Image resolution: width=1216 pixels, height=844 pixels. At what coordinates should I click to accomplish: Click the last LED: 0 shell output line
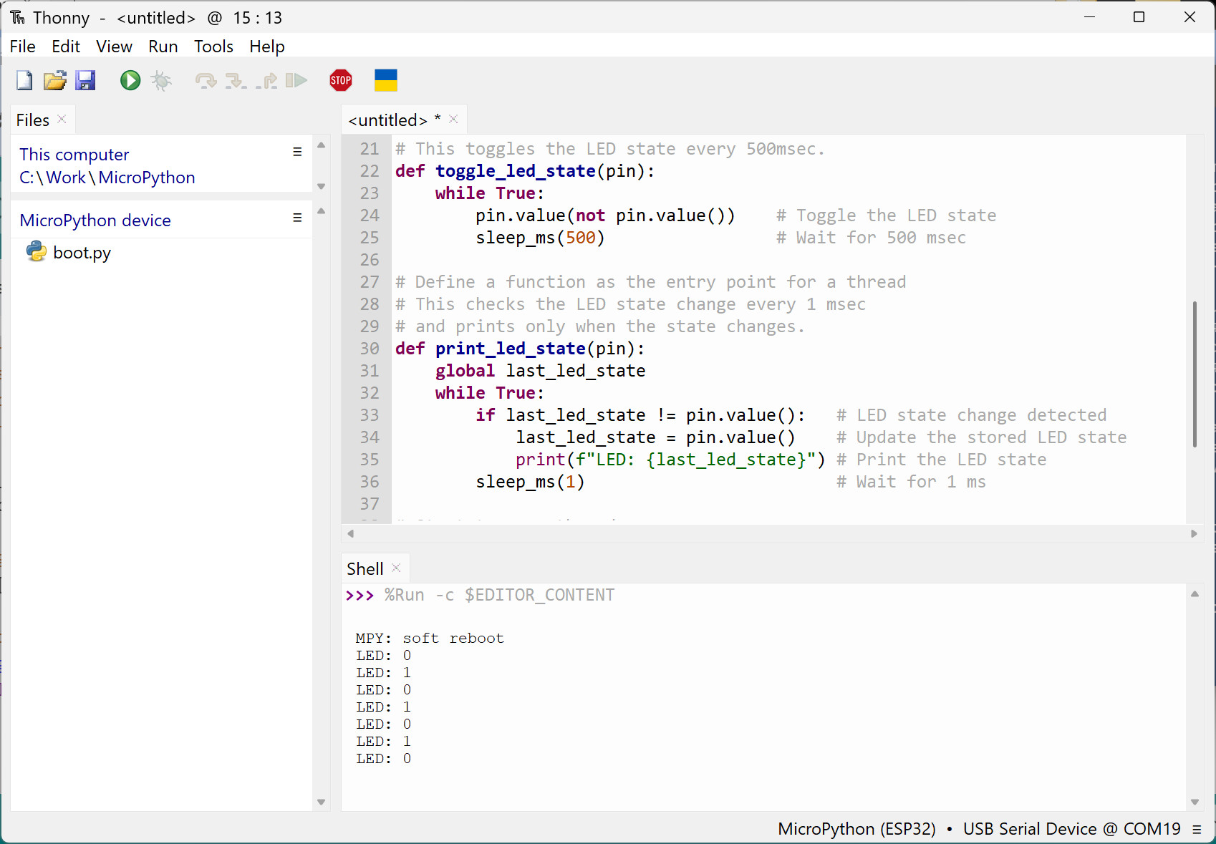click(383, 758)
